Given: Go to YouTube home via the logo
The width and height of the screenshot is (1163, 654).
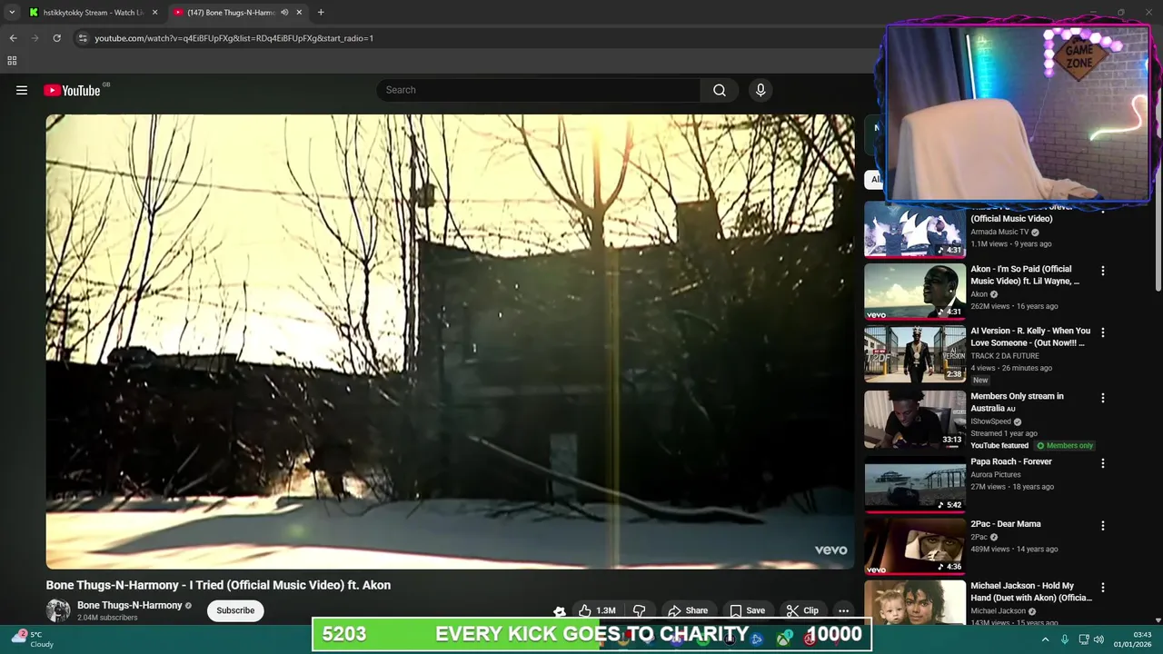Looking at the screenshot, I should pyautogui.click(x=72, y=90).
